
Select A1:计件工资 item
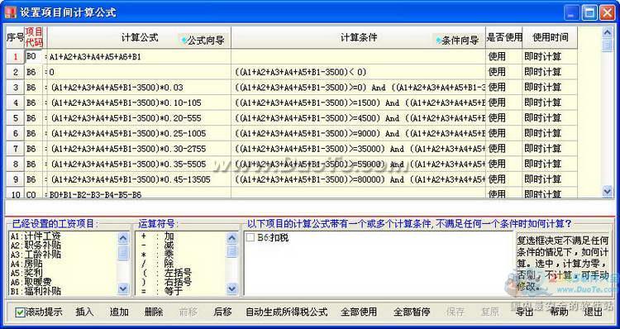tap(36, 236)
